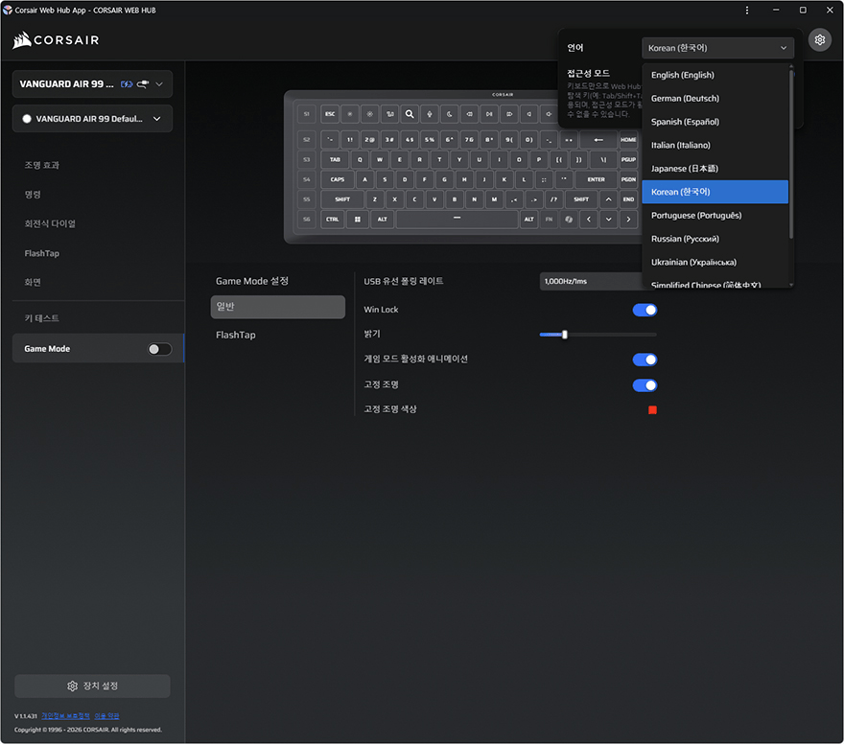Click the brightness up key on keyboard
Viewport: 844px width, 744px height.
tap(370, 114)
